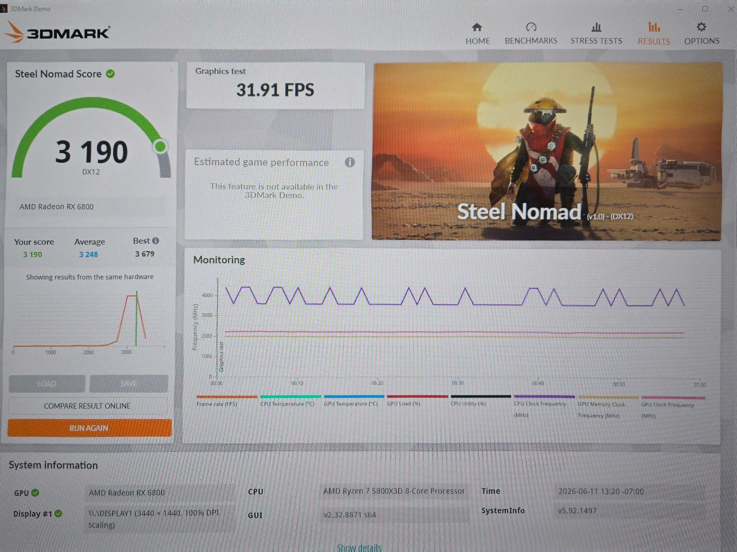This screenshot has width=737, height=552.
Task: Expand system information with Show details
Action: pyautogui.click(x=358, y=547)
